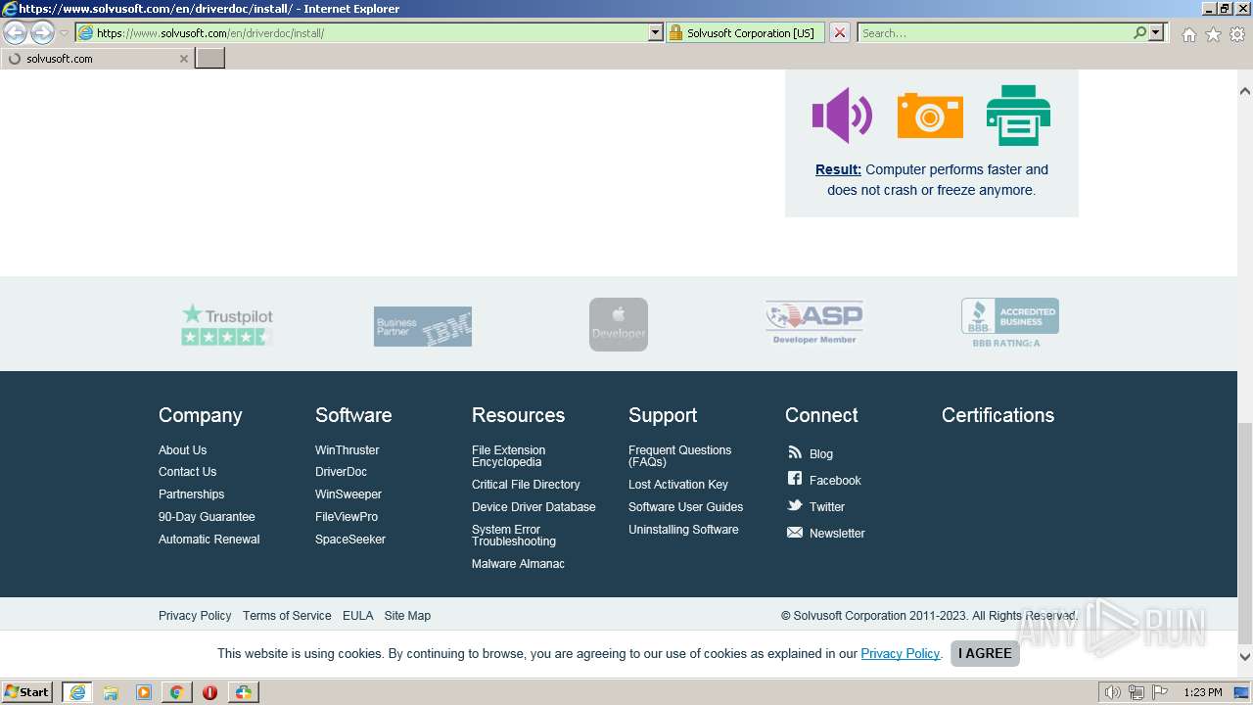
Task: Click the ASP Developer Member logo
Action: 814,322
